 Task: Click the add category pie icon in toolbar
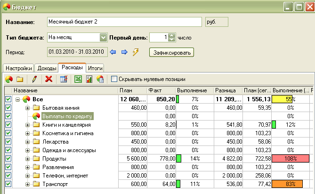(9, 79)
